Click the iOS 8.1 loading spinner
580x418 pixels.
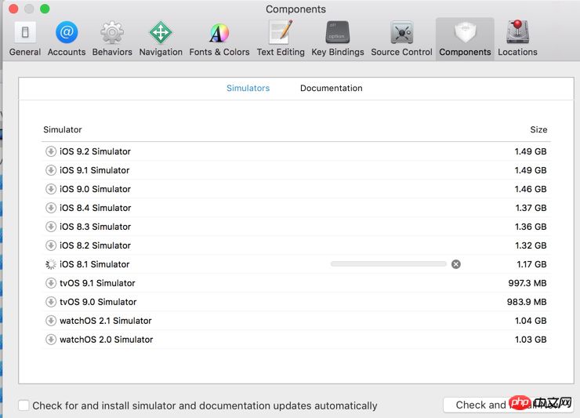click(51, 264)
